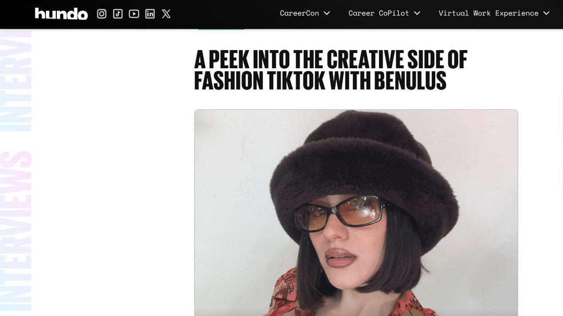Visit the YouTube channel icon
The height and width of the screenshot is (316, 563).
point(134,14)
